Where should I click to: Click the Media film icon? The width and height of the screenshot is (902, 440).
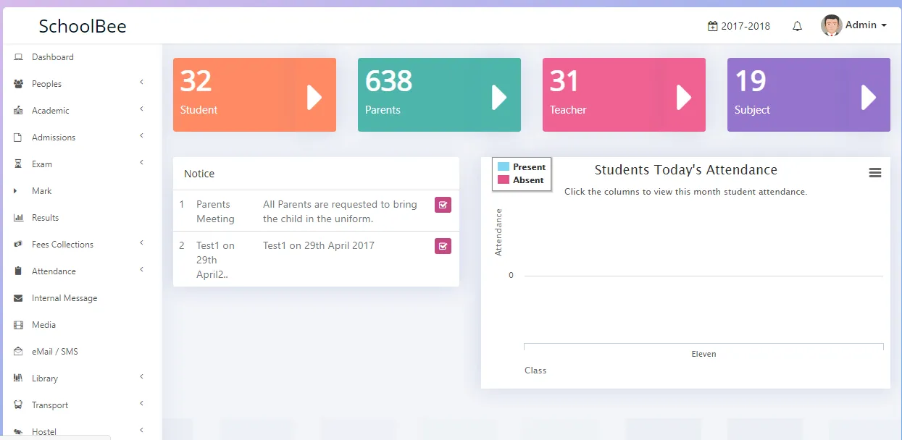pos(19,325)
